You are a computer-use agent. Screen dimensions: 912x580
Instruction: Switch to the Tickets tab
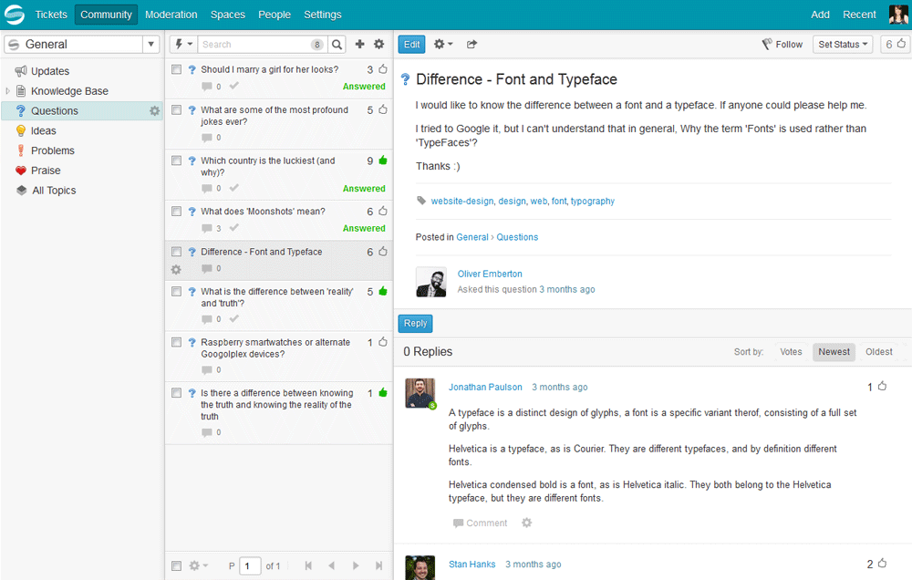click(51, 15)
